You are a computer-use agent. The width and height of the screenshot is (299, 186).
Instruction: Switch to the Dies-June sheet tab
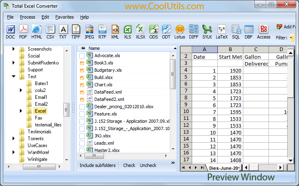pyautogui.click(x=224, y=168)
